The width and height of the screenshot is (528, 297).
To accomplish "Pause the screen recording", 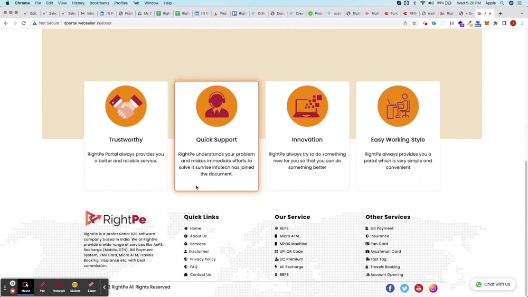I will tap(13, 283).
